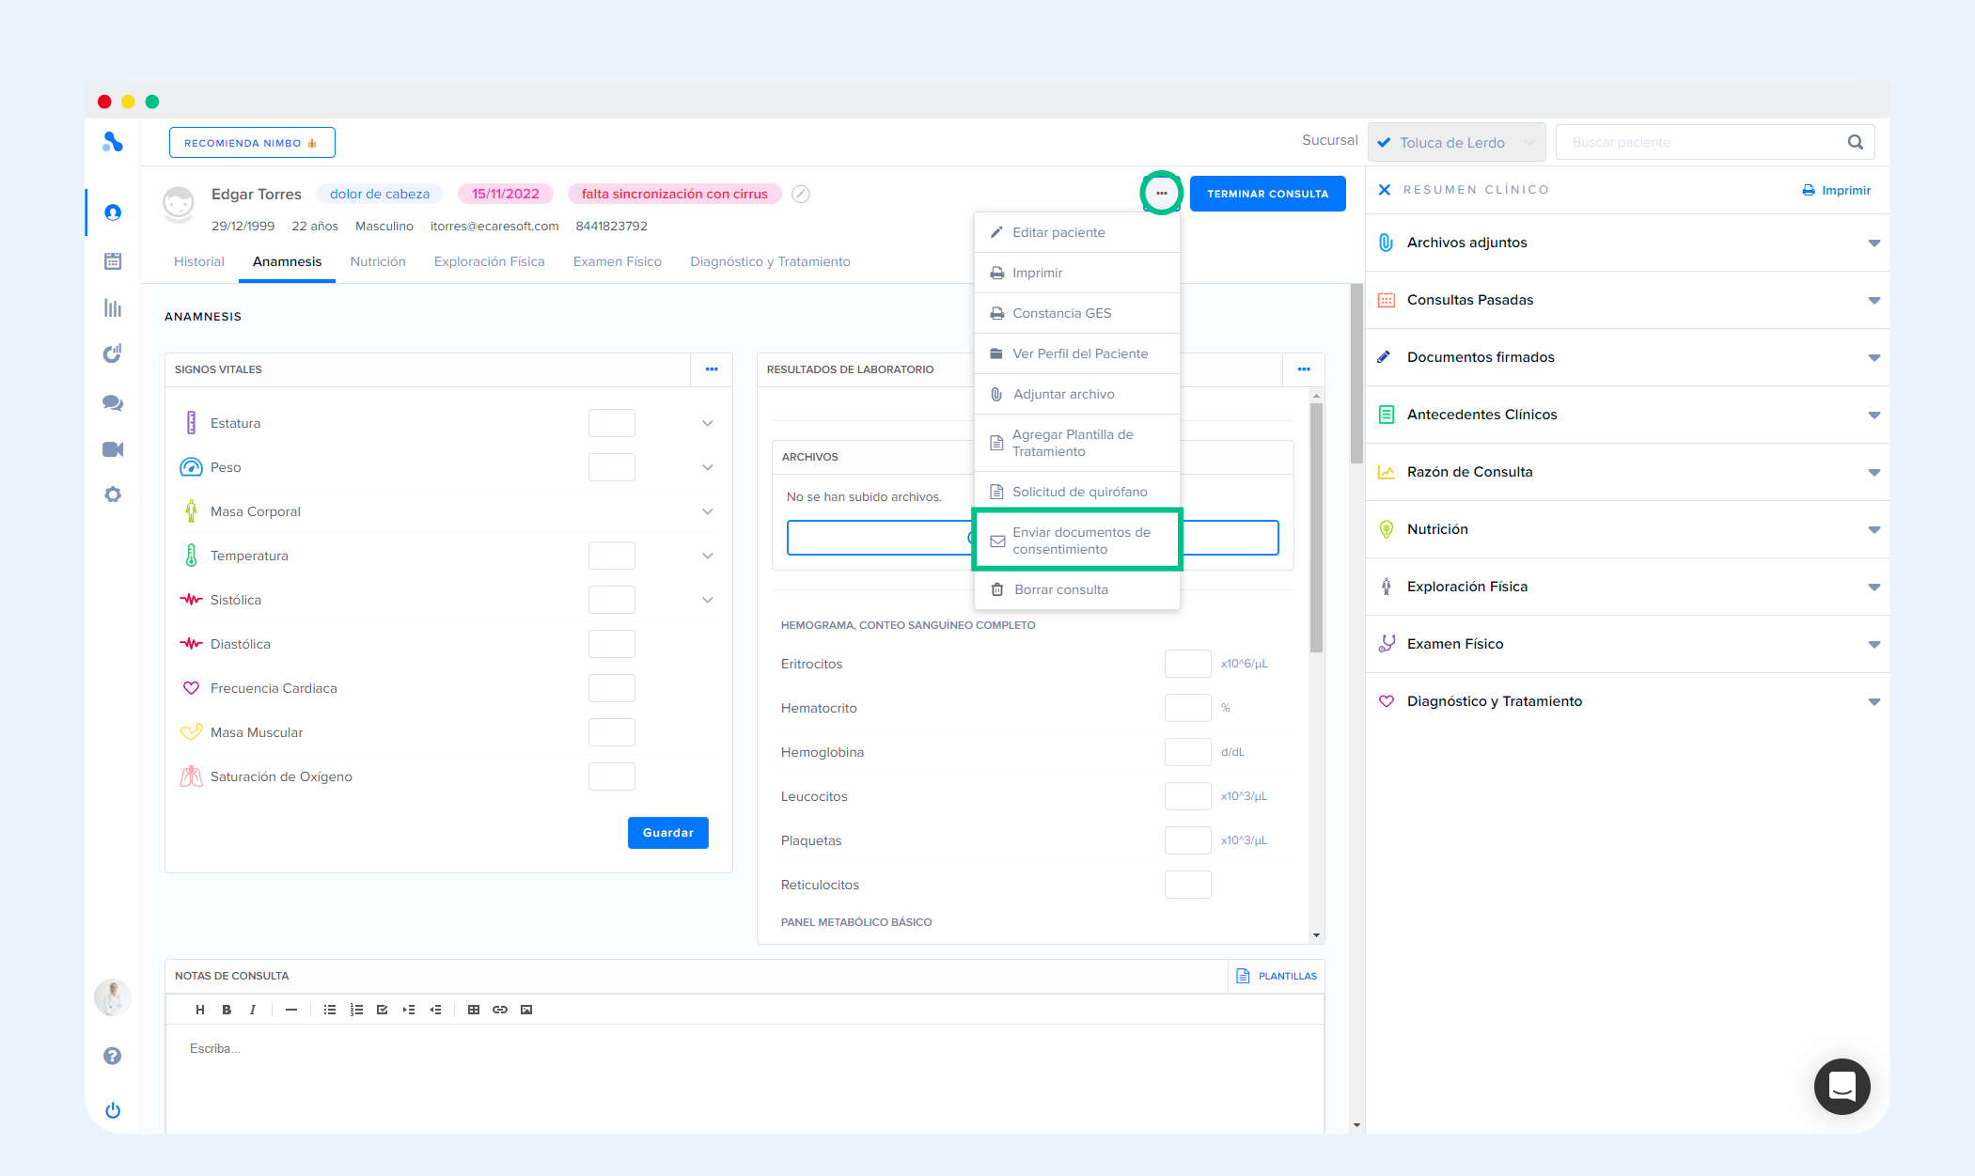Click the Buscar paciente search field
1975x1176 pixels.
pyautogui.click(x=1701, y=143)
